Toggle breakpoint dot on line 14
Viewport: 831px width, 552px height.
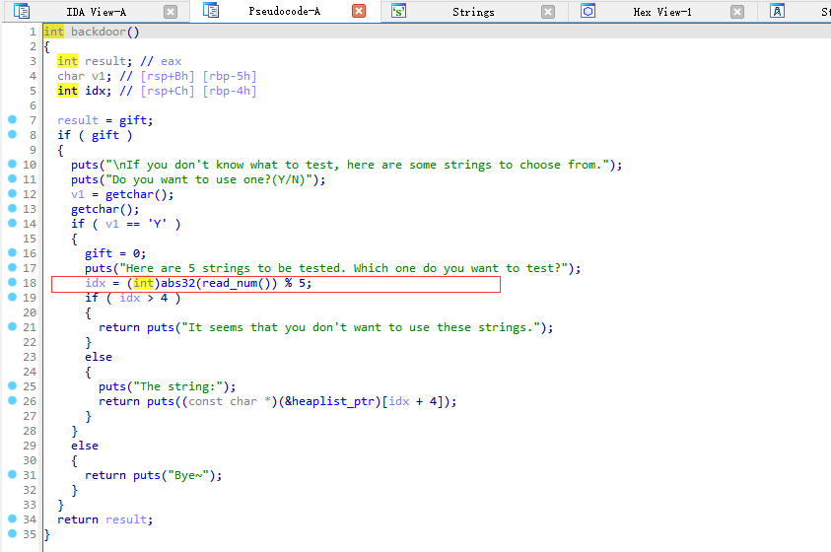(12, 223)
